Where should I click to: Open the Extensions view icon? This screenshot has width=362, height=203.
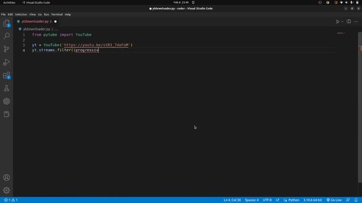(6, 75)
